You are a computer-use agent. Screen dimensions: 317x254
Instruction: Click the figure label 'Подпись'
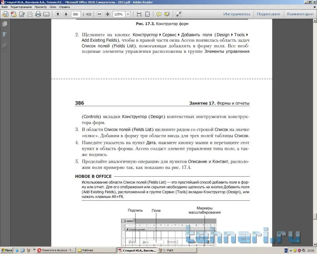(135, 210)
